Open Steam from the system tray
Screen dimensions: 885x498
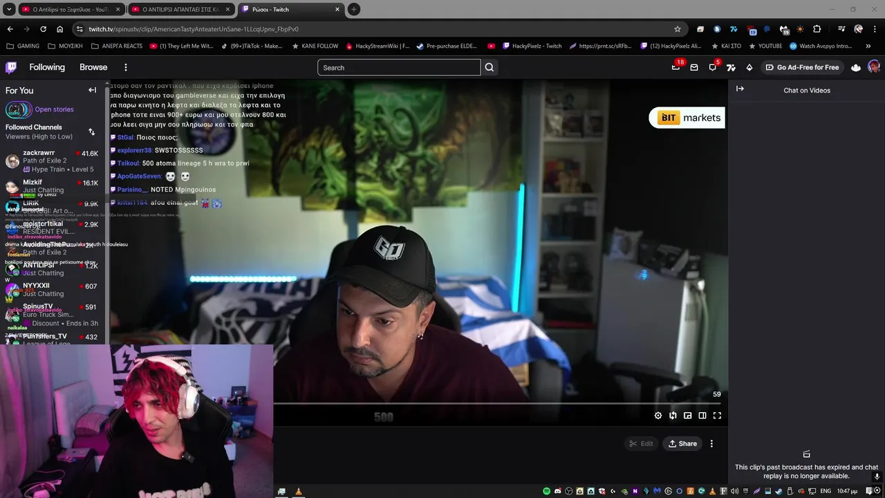coord(779,491)
